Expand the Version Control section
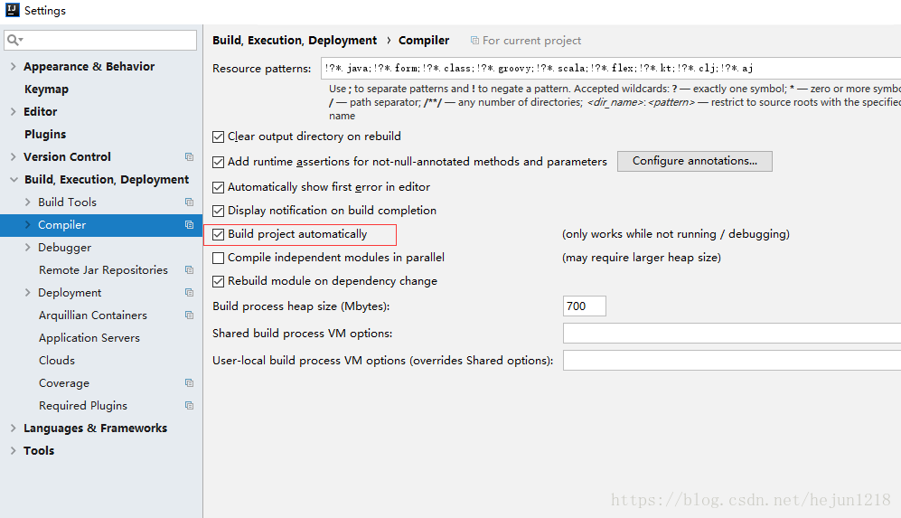 pos(13,156)
